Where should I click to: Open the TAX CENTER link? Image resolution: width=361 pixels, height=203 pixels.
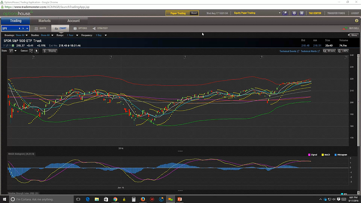pos(315,13)
